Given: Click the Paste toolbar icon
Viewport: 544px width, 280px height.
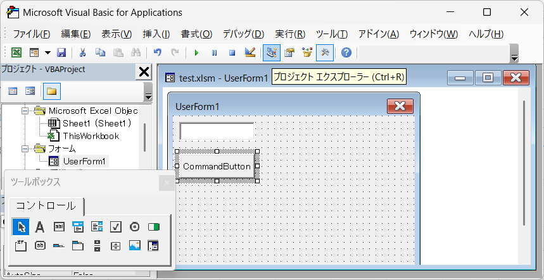Looking at the screenshot, I should coord(118,52).
